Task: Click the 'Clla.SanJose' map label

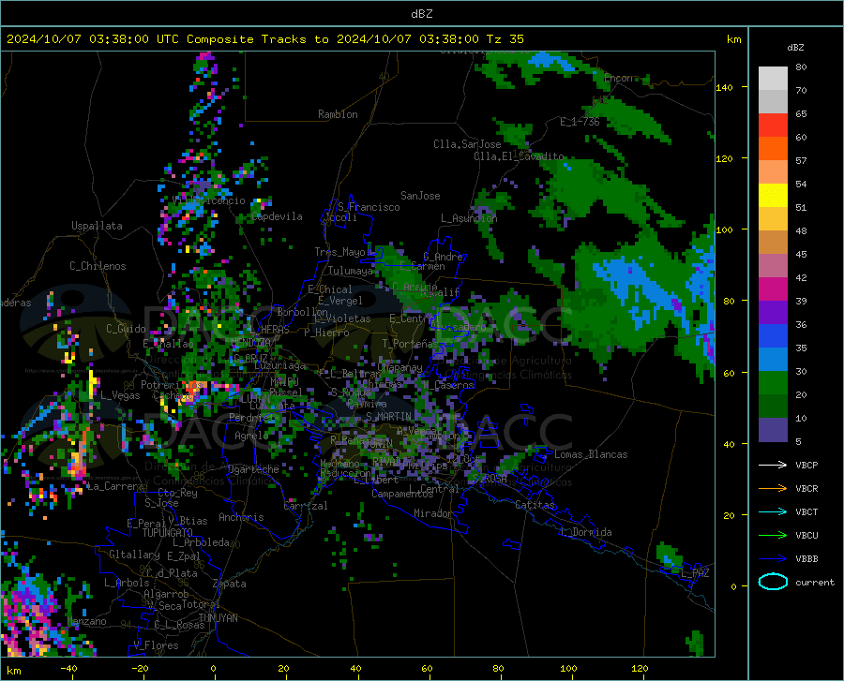Action: (467, 144)
